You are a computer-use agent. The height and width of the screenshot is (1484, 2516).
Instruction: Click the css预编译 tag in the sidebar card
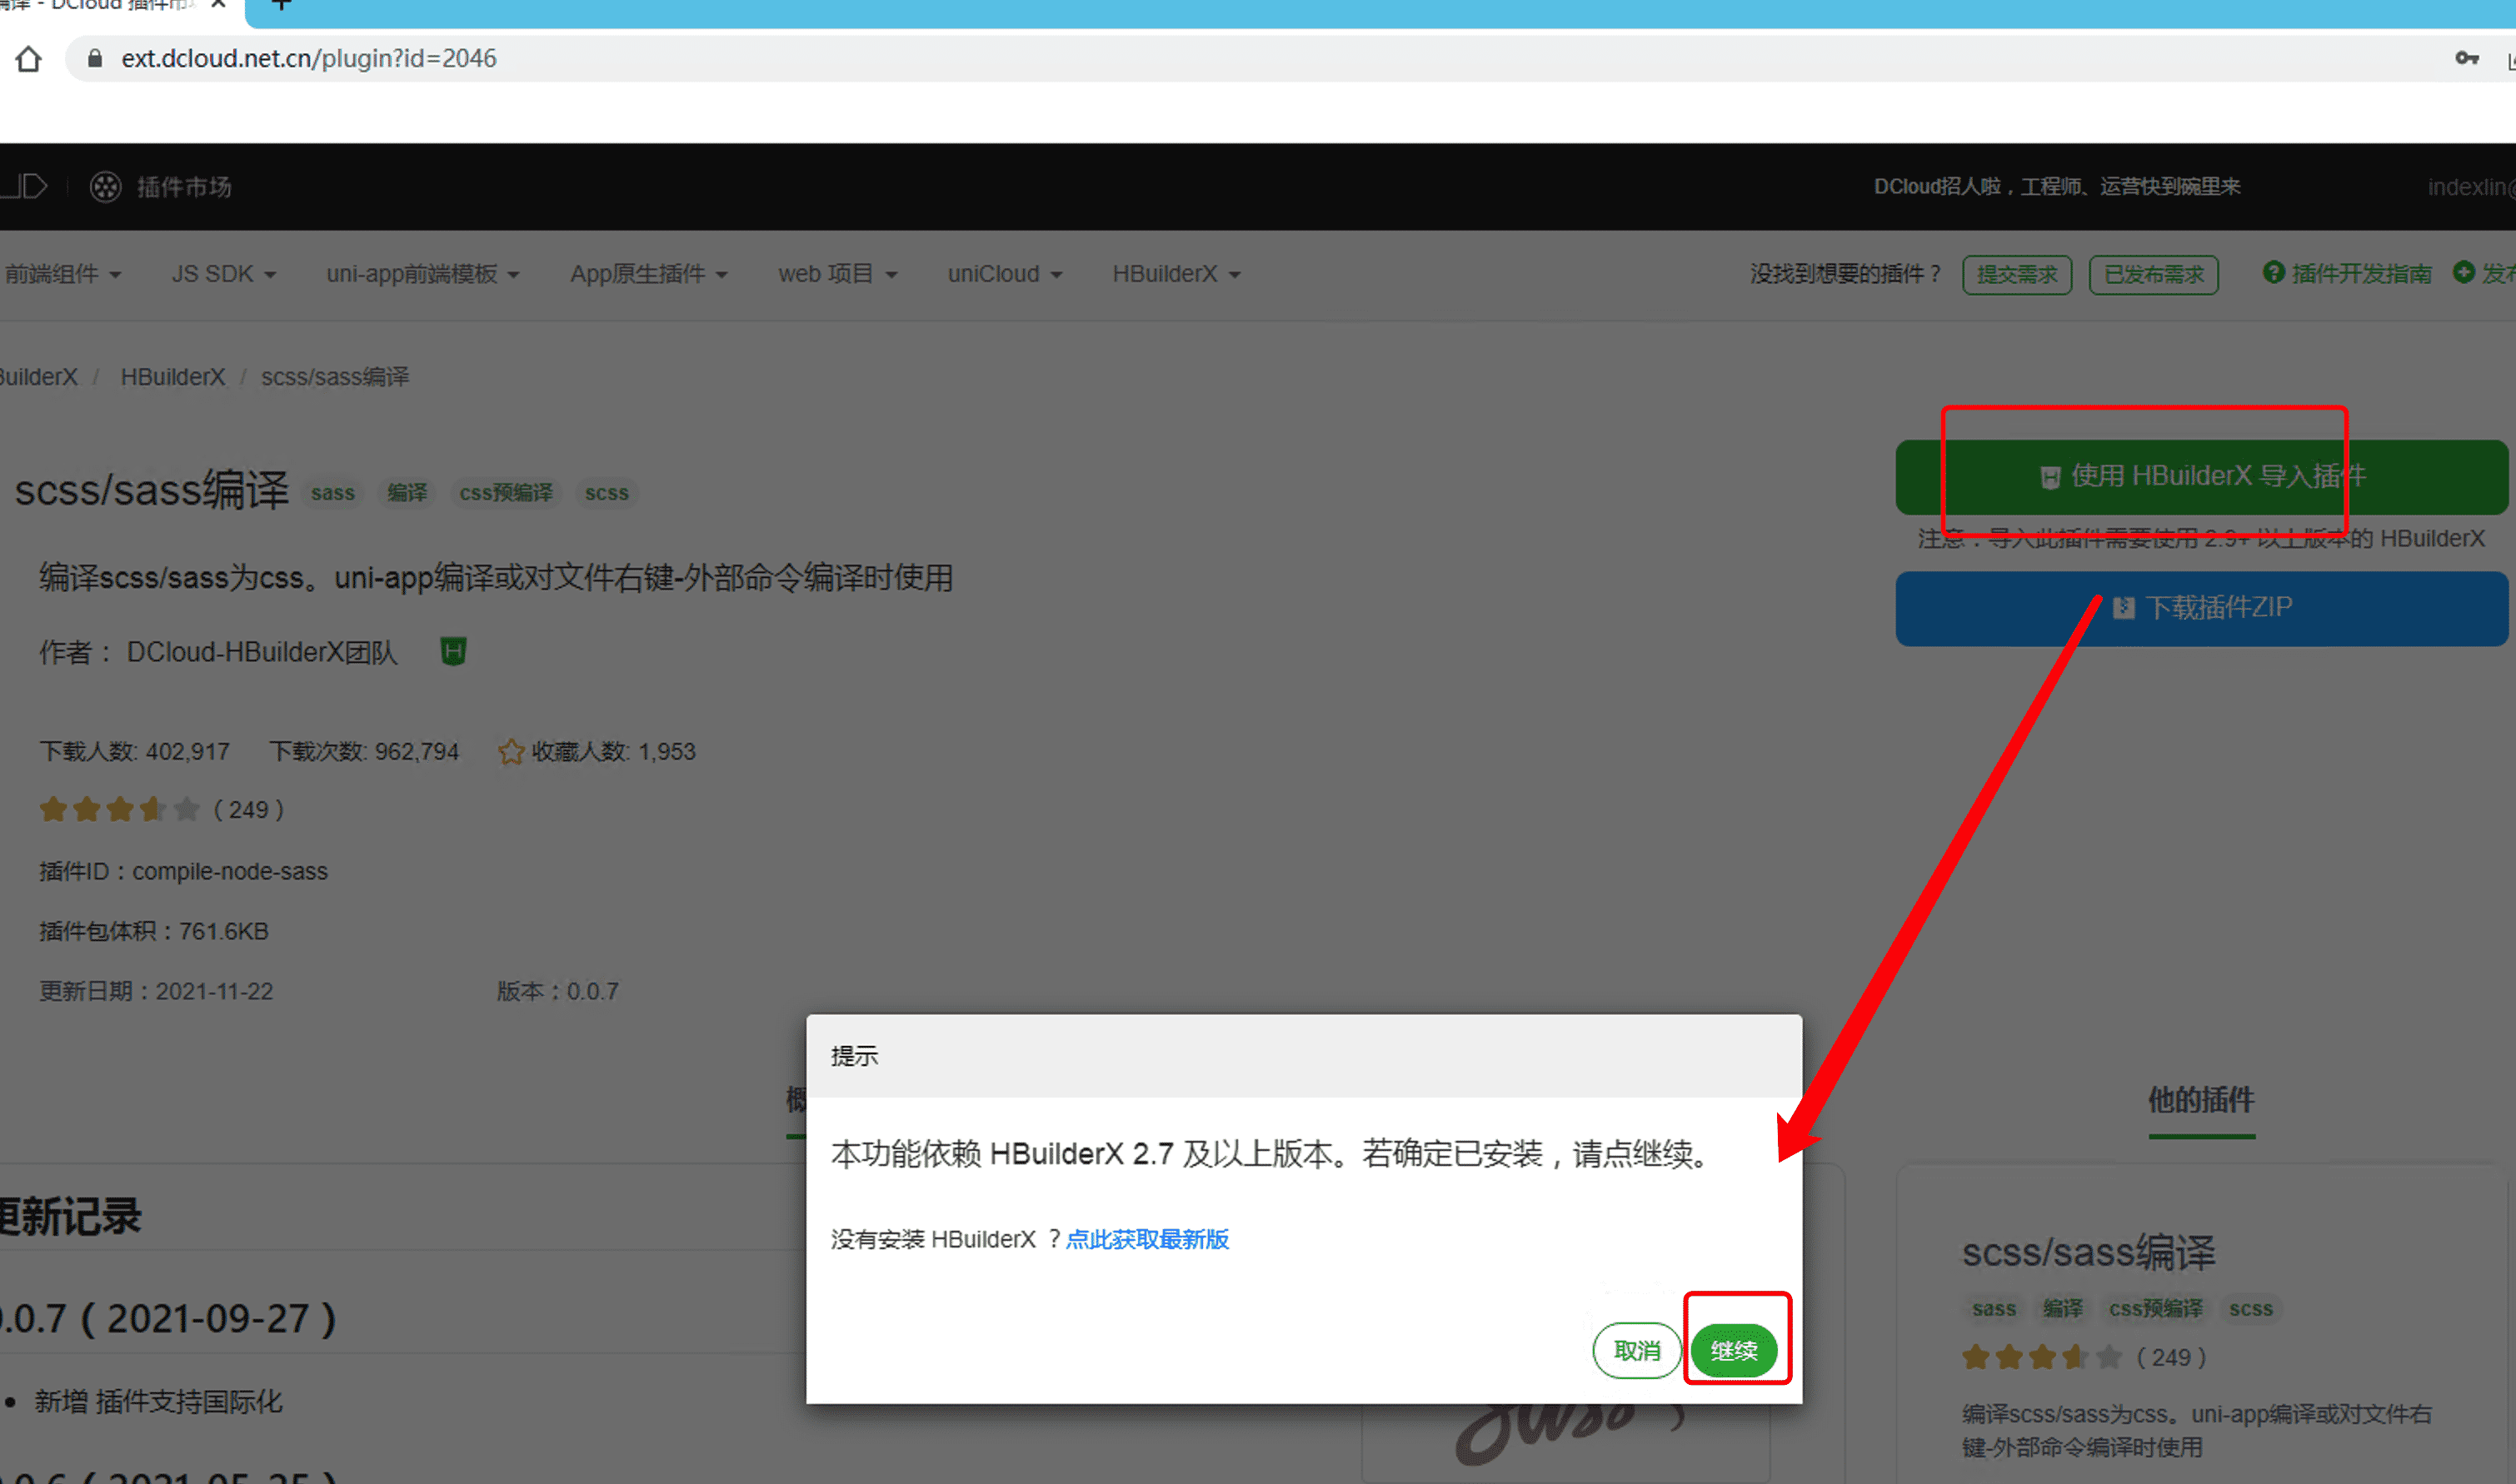click(2156, 1309)
